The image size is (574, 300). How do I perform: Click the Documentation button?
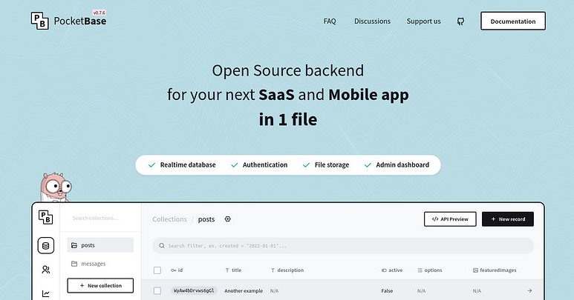click(513, 21)
